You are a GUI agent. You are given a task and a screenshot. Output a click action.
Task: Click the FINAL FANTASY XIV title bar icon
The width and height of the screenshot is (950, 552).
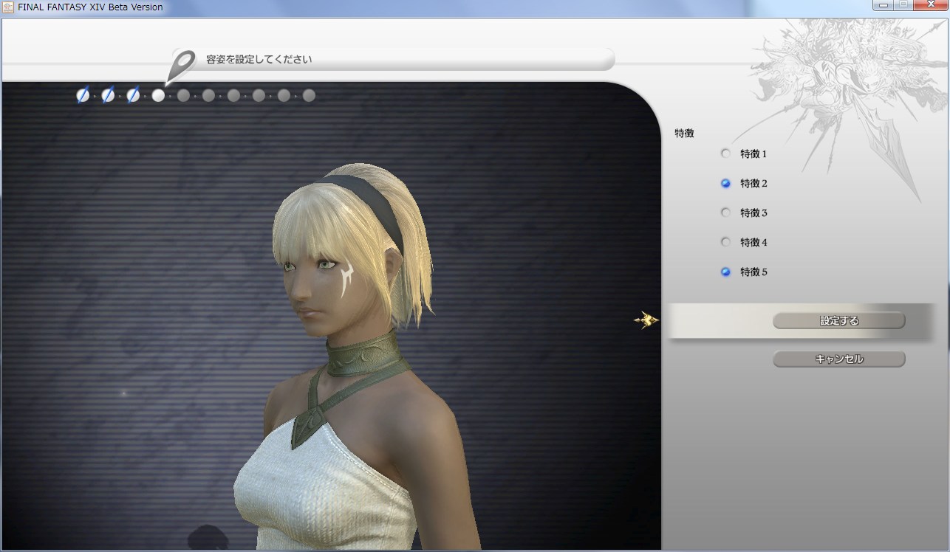pos(8,7)
